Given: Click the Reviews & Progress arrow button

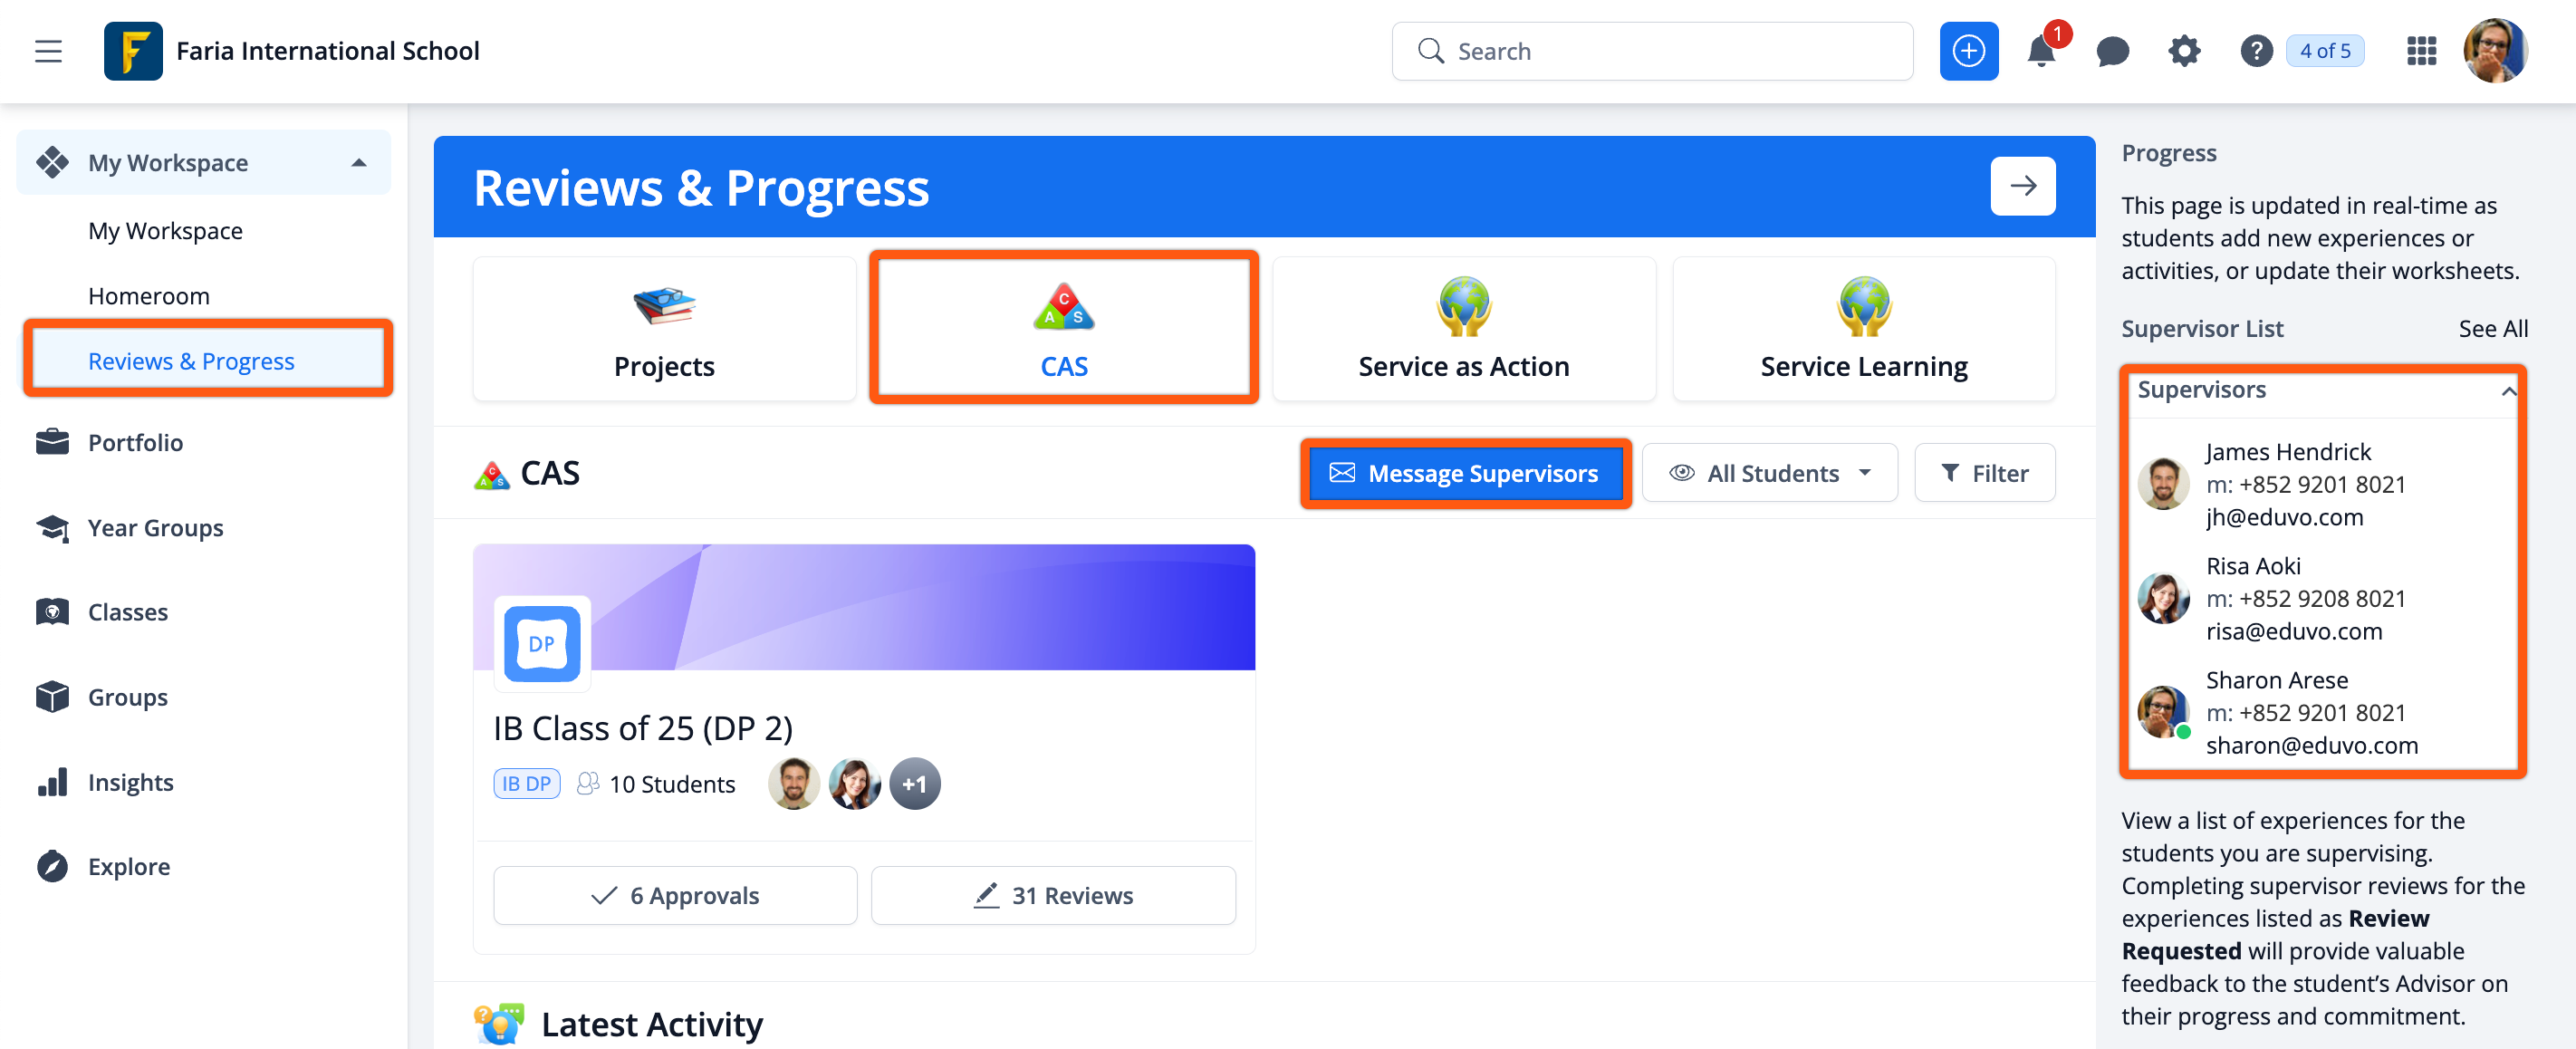Looking at the screenshot, I should tap(2022, 186).
